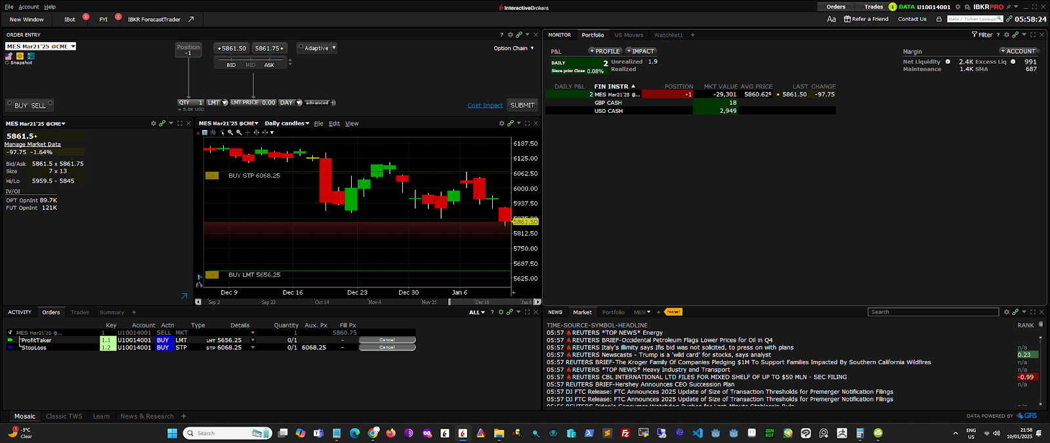Select the SELL radio button
Viewport: 1050px width, 443px height.
tap(50, 104)
